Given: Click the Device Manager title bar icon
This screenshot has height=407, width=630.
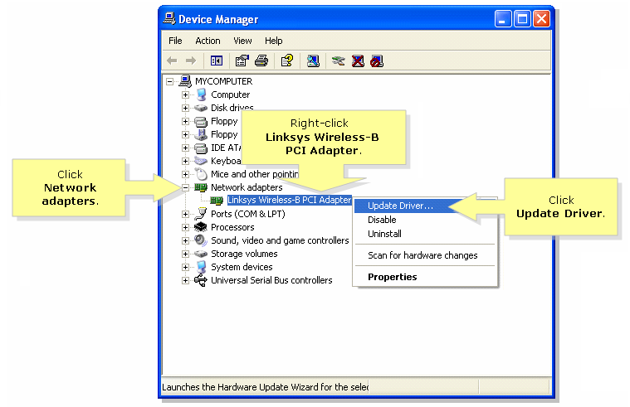Looking at the screenshot, I should coord(169,18).
